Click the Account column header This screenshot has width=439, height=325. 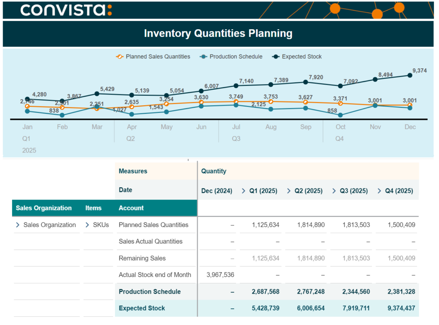click(131, 208)
